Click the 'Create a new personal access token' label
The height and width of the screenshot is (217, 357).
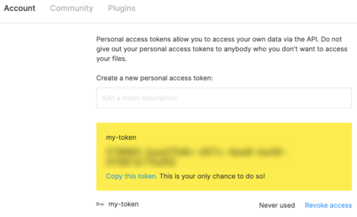coord(154,78)
